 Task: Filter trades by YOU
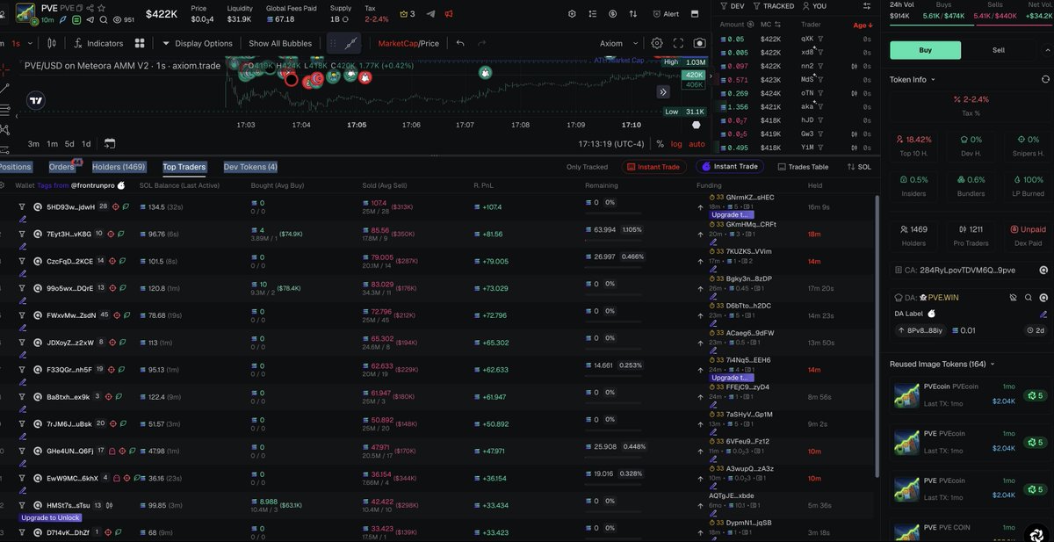(815, 6)
